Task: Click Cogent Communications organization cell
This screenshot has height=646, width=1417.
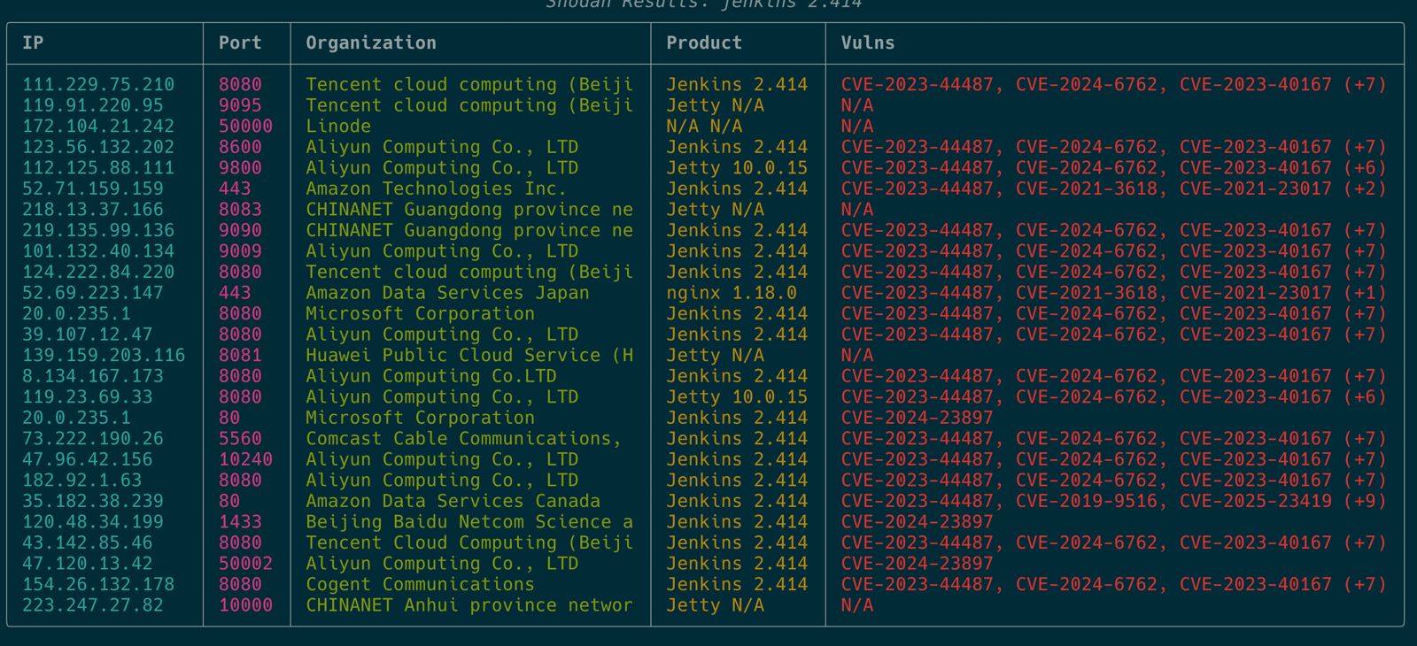Action: (x=420, y=584)
